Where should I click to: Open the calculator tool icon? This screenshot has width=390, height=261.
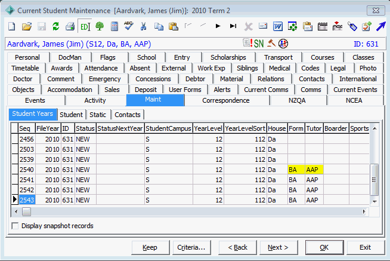(114, 26)
